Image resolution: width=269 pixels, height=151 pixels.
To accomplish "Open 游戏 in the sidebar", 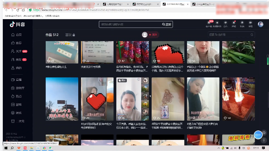I will 16,104.
